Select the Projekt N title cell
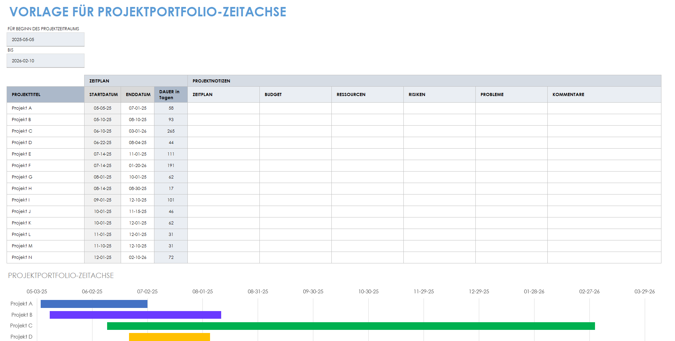The image size is (675, 341). pos(46,257)
